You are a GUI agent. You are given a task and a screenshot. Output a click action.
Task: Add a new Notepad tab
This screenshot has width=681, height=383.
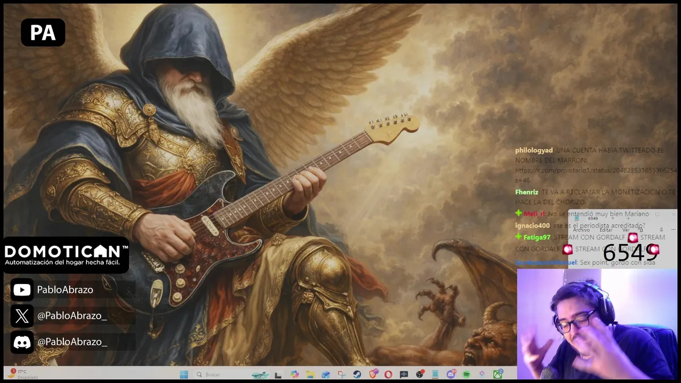pos(628,219)
